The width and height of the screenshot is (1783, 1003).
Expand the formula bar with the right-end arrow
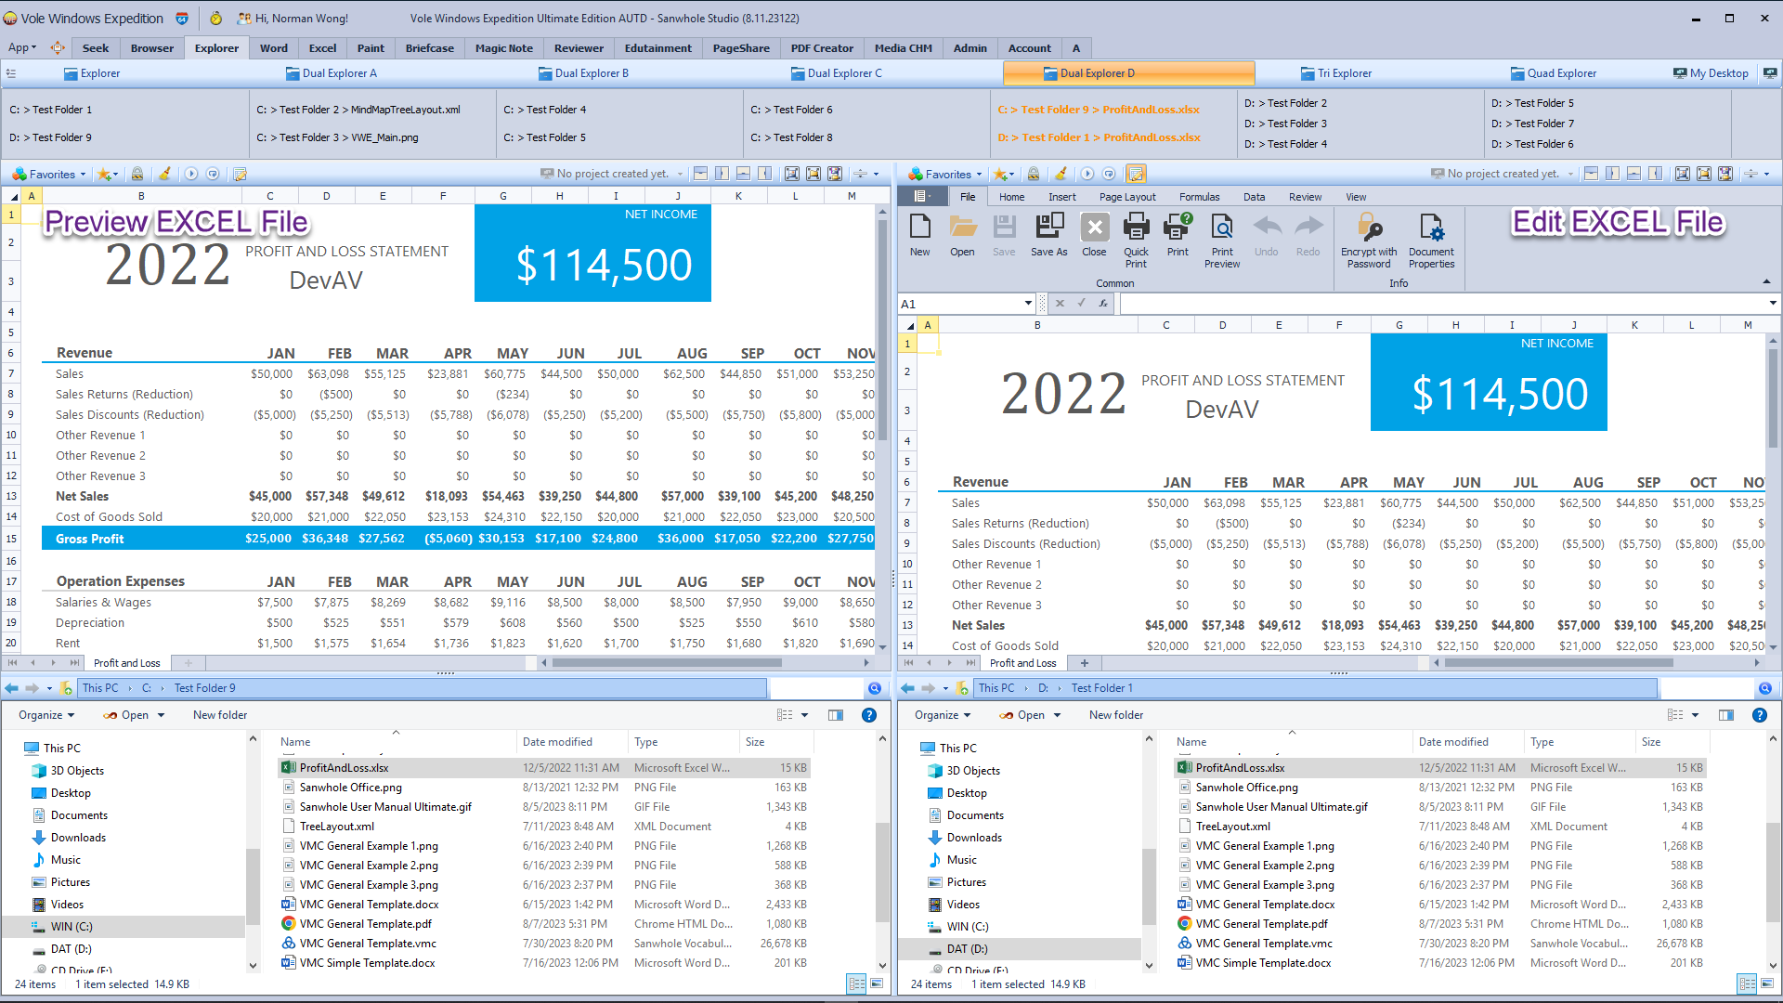[1772, 303]
